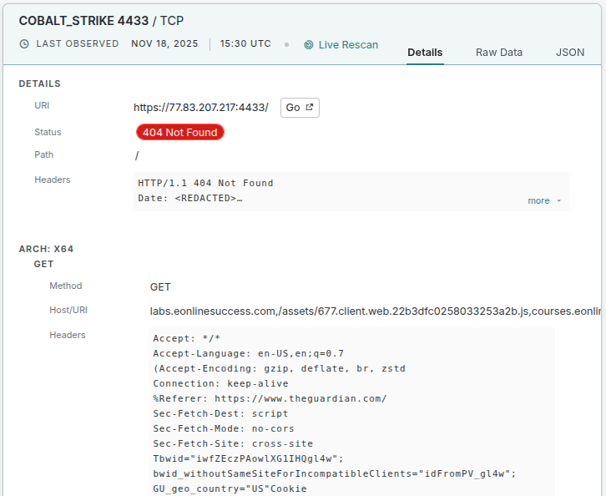606x496 pixels.
Task: Select the JSON tab
Action: pos(570,53)
